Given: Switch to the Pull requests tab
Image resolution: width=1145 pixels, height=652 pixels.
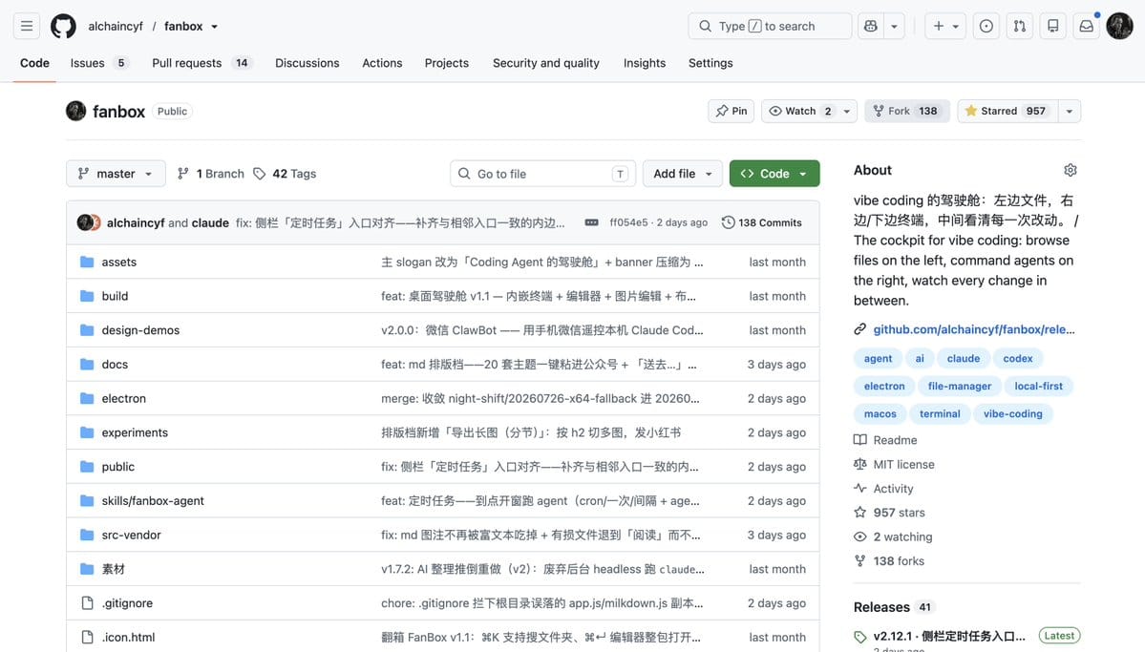Looking at the screenshot, I should click(201, 63).
